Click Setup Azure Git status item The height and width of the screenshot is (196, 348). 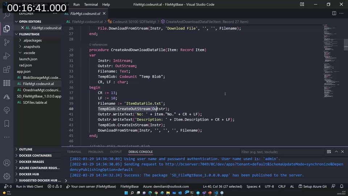pos(312,187)
